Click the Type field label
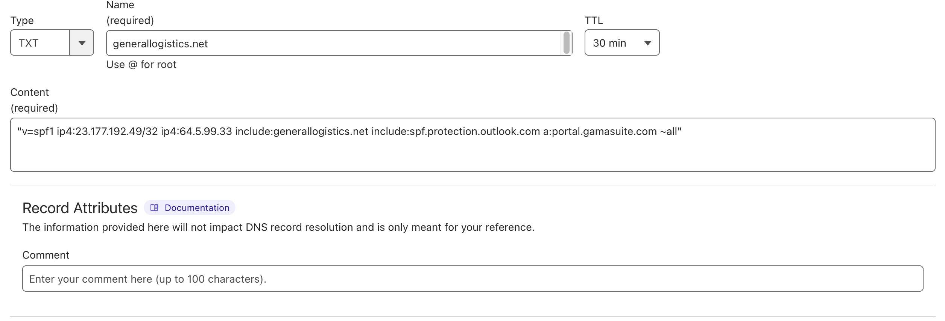The height and width of the screenshot is (321, 945). tap(22, 21)
